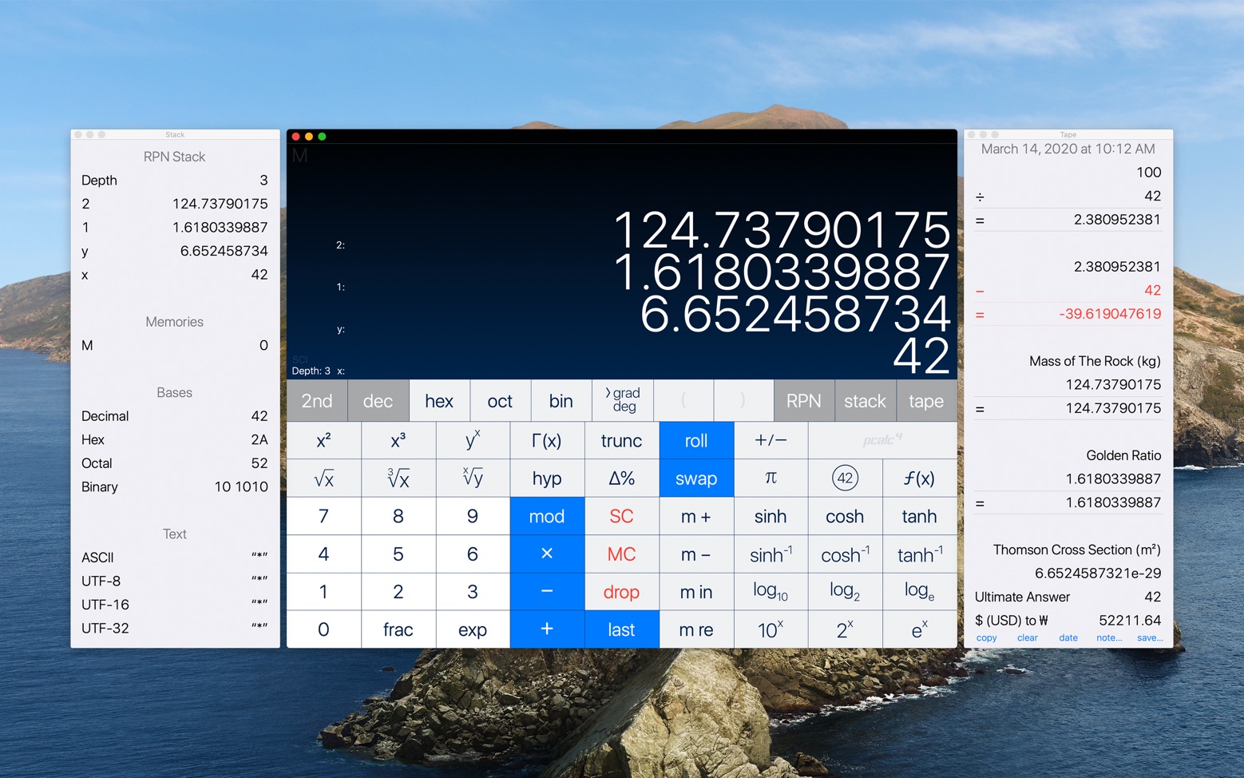Select bin number base
The height and width of the screenshot is (778, 1244).
pyautogui.click(x=561, y=401)
